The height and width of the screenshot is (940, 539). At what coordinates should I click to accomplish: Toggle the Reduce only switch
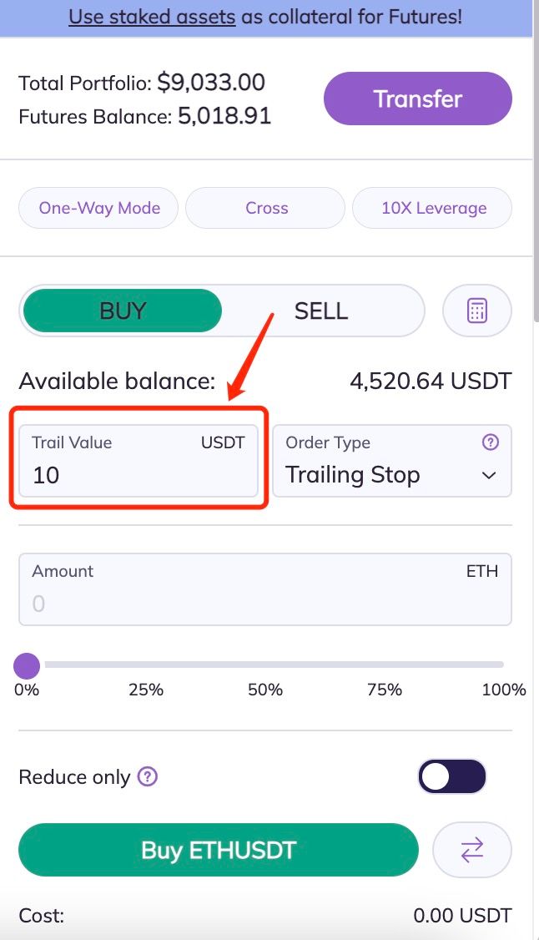[x=451, y=777]
